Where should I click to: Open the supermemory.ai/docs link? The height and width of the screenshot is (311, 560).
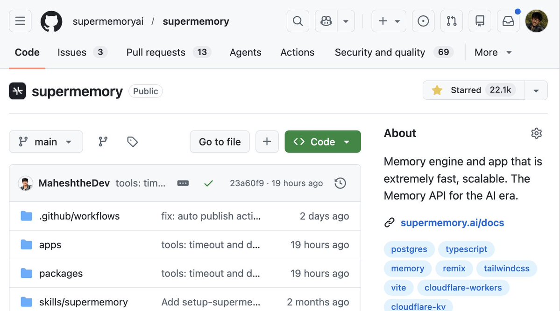click(x=452, y=222)
